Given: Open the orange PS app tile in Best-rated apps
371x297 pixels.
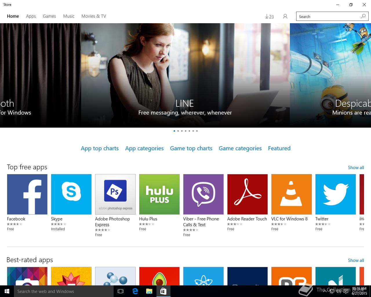Looking at the screenshot, I should 292,276.
